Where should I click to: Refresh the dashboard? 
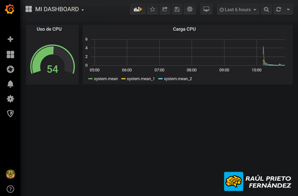pos(279,9)
